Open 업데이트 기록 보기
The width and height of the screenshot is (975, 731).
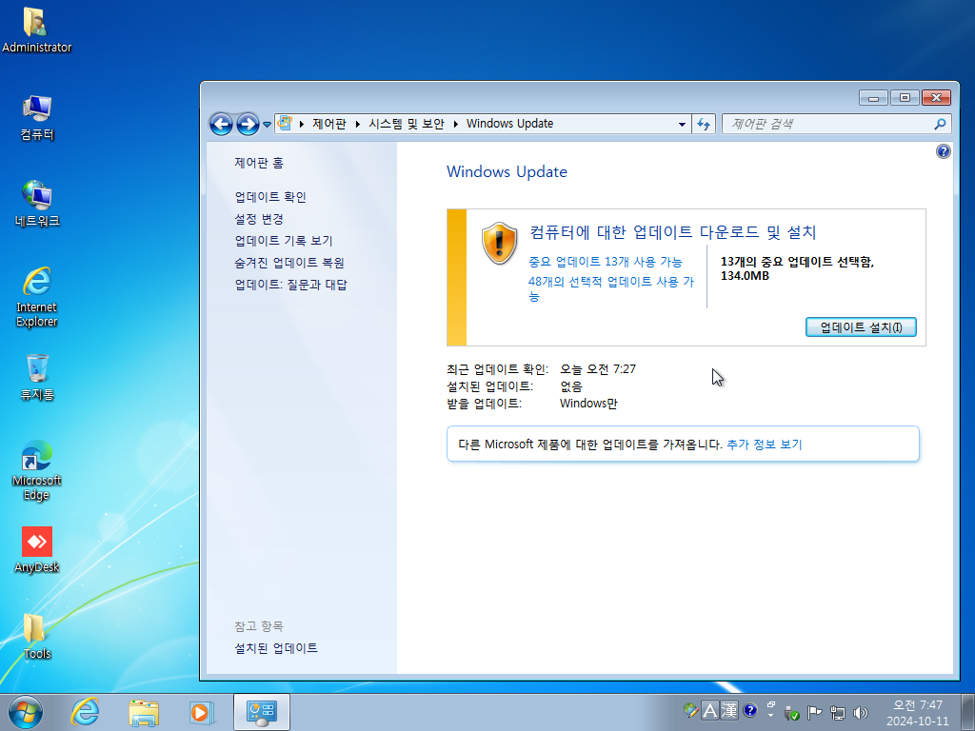pos(283,241)
